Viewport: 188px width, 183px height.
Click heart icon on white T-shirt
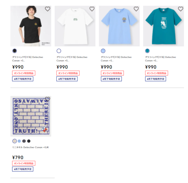coord(92,9)
